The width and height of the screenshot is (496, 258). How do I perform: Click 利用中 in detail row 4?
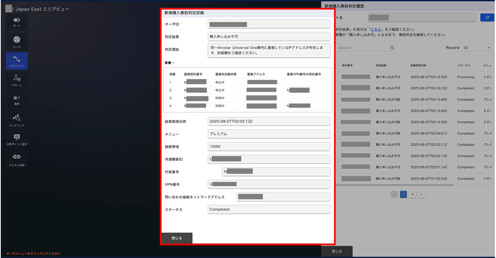[x=220, y=106]
